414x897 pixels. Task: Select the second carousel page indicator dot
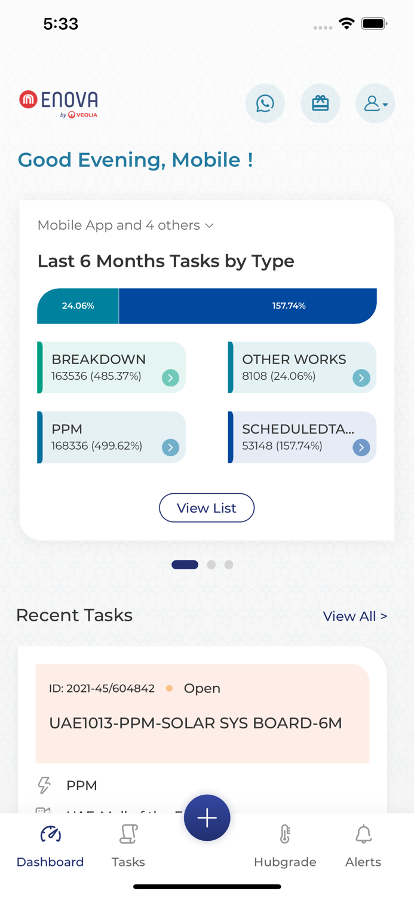(211, 564)
